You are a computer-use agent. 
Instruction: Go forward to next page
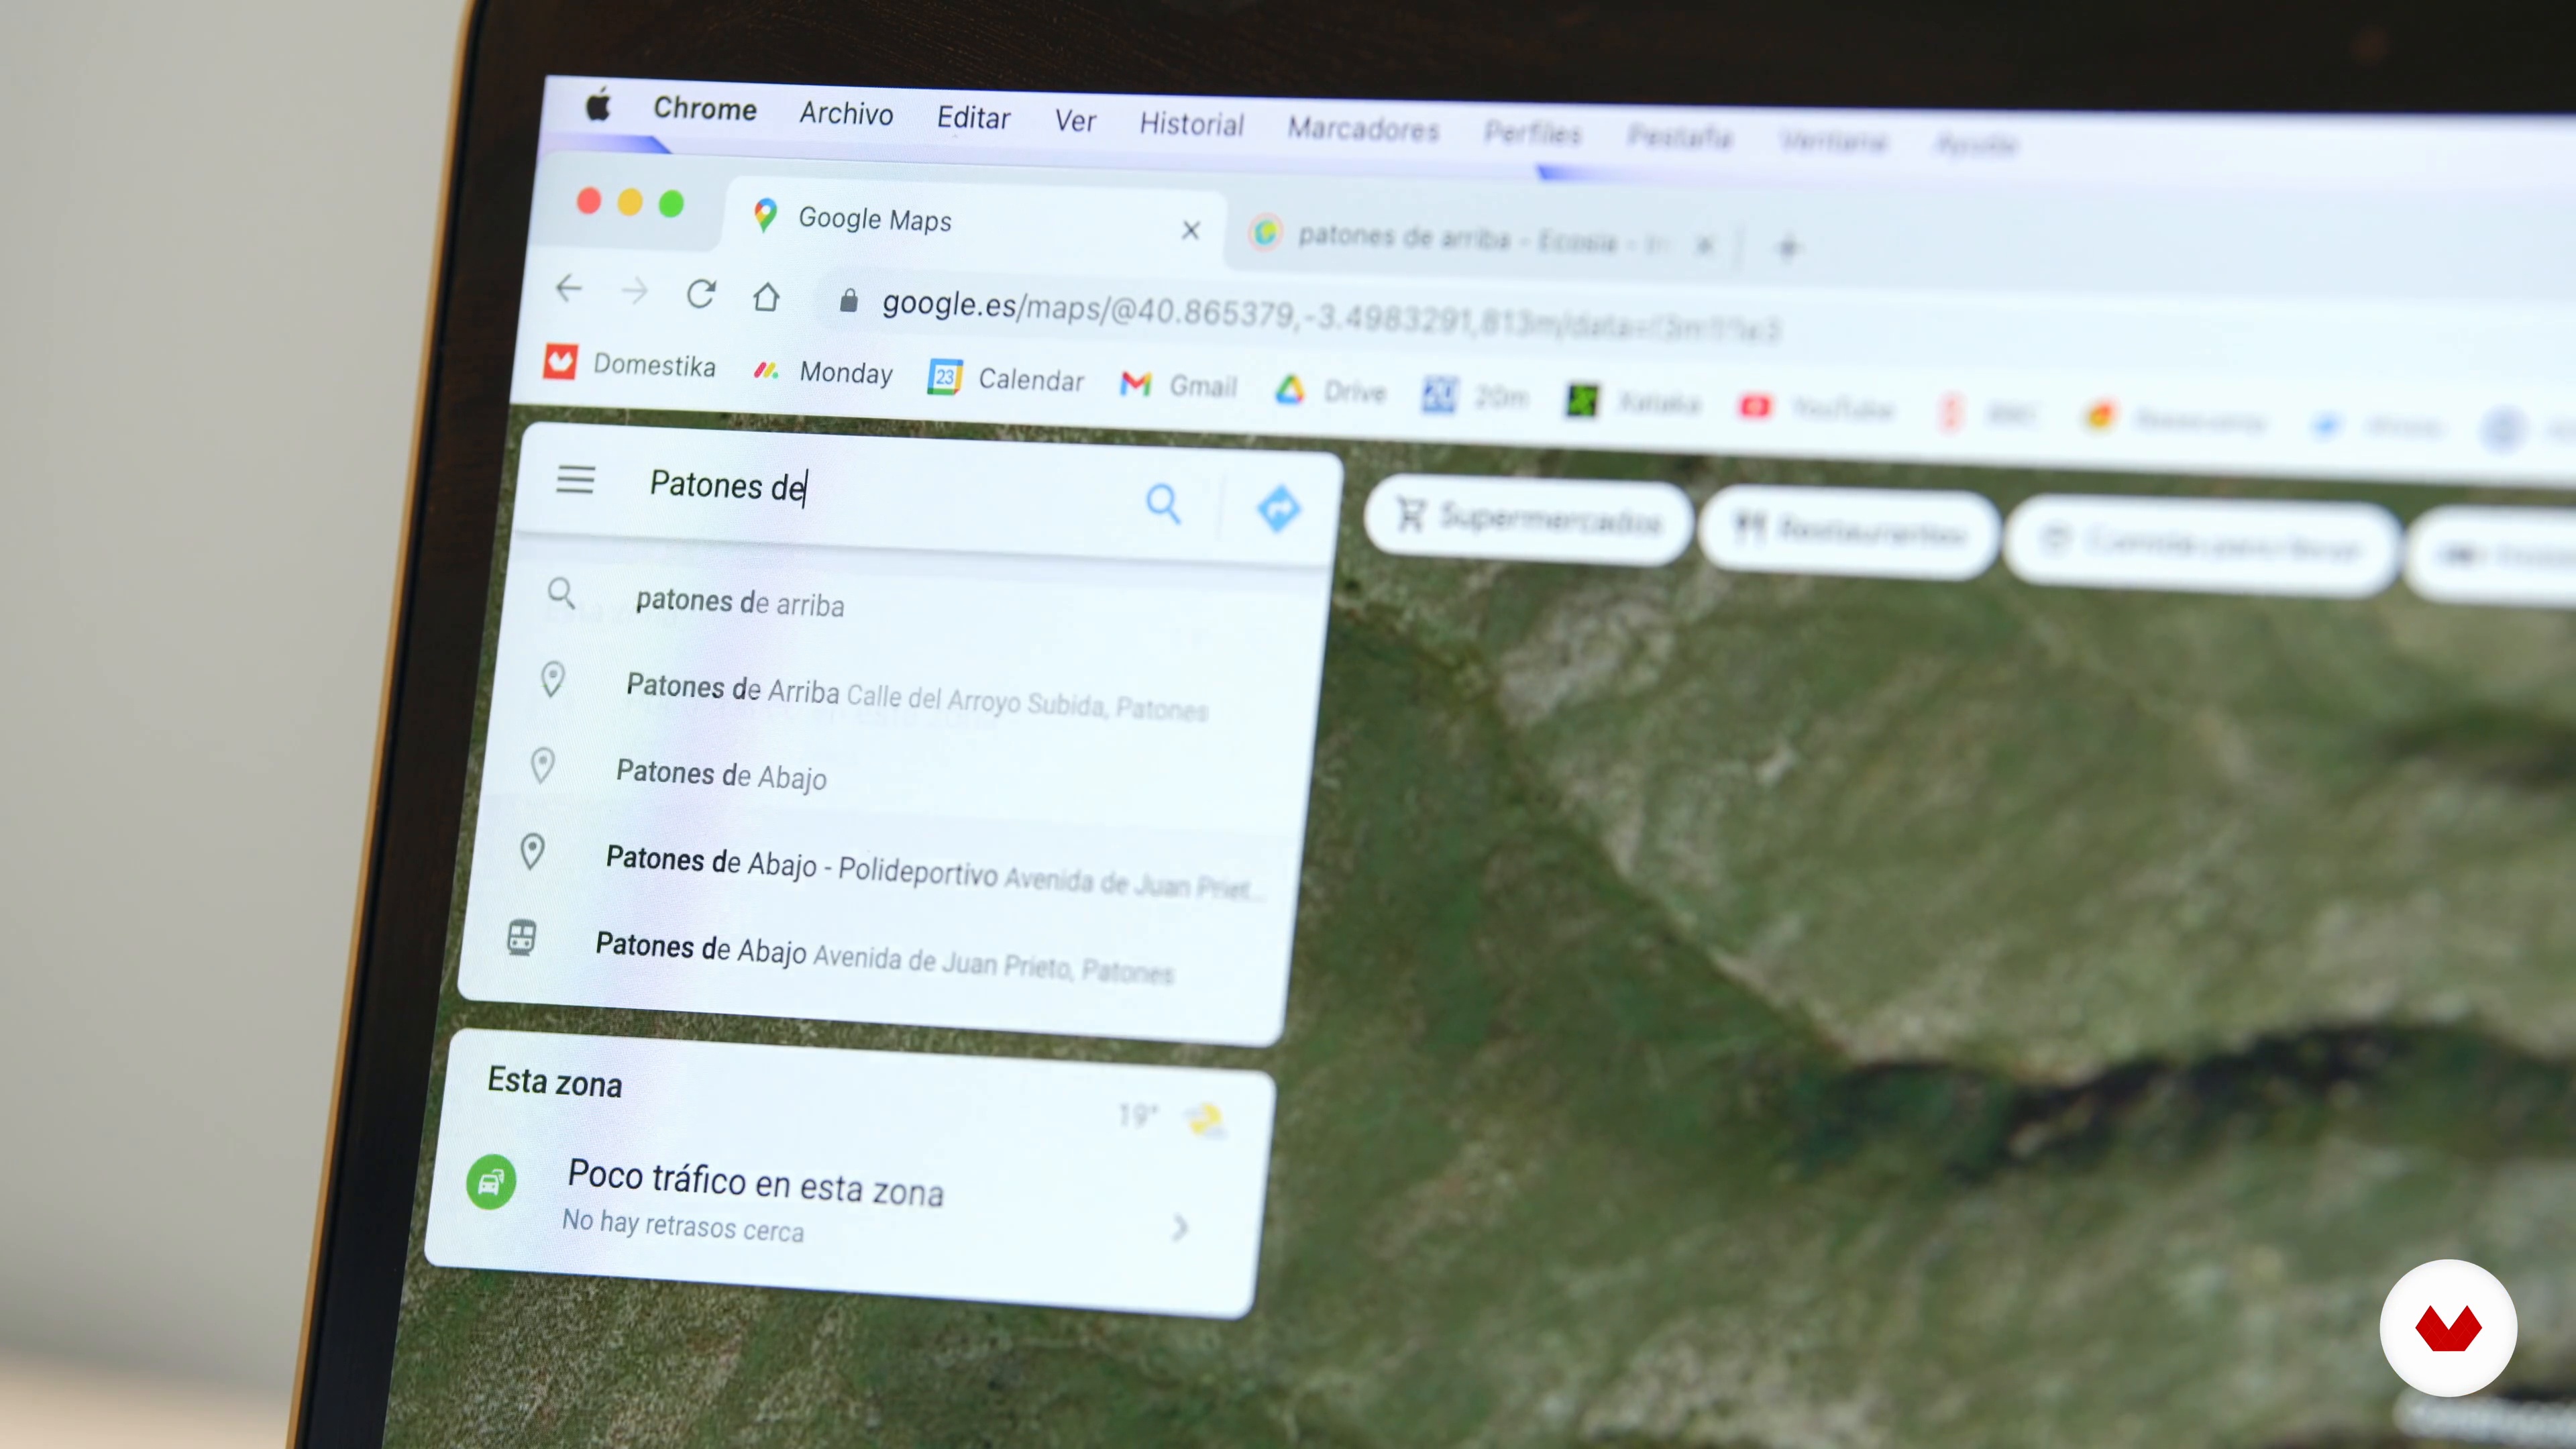coord(634,291)
